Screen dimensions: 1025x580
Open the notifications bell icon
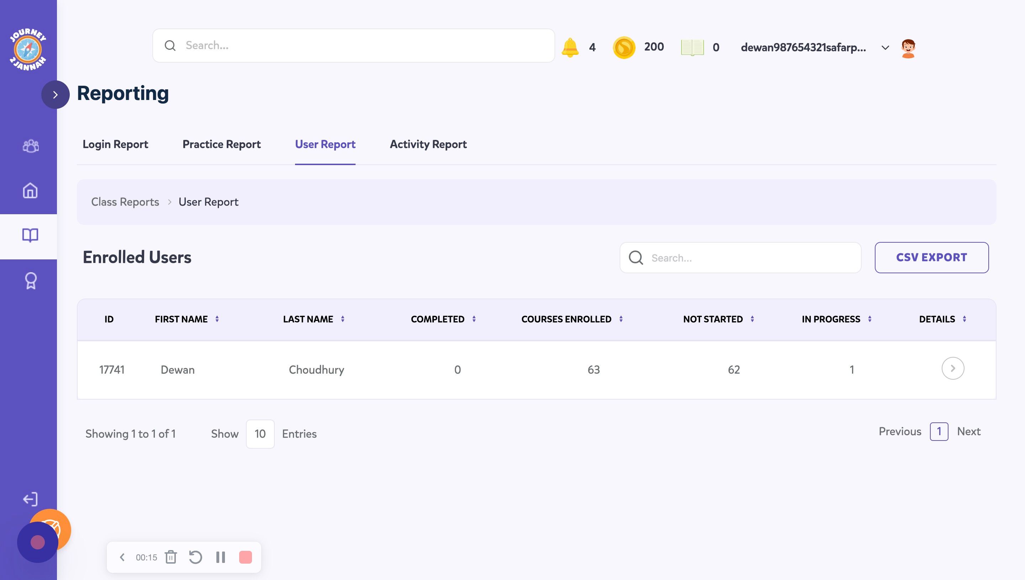[x=570, y=47]
